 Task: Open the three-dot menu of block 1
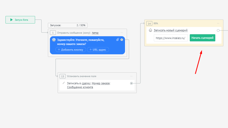pyautogui.click(x=122, y=33)
